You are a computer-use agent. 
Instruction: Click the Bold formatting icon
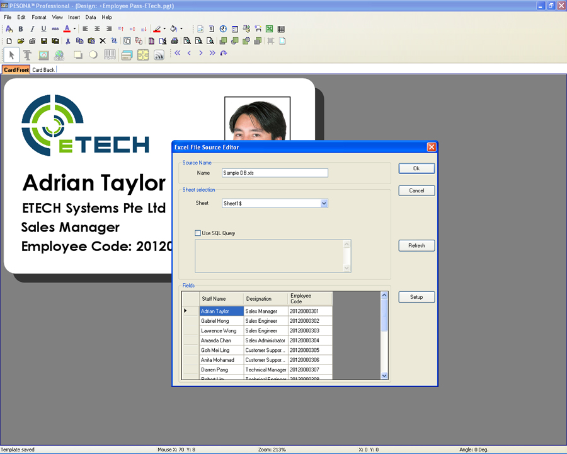pos(21,29)
